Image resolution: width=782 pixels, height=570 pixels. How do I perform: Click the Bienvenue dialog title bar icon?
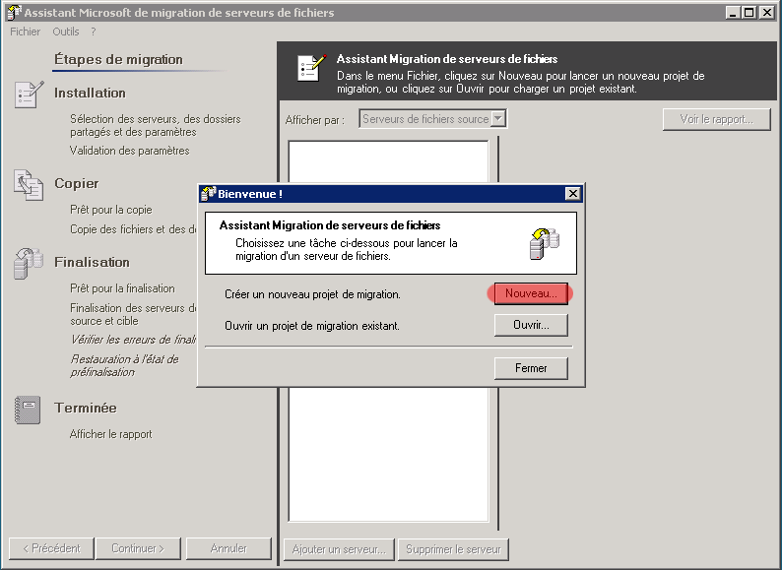click(208, 194)
